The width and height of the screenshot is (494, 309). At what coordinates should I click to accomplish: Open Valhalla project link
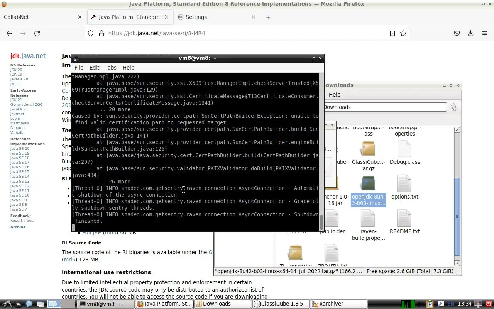click(x=17, y=133)
